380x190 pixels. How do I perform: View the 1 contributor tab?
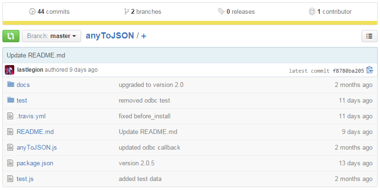[330, 11]
